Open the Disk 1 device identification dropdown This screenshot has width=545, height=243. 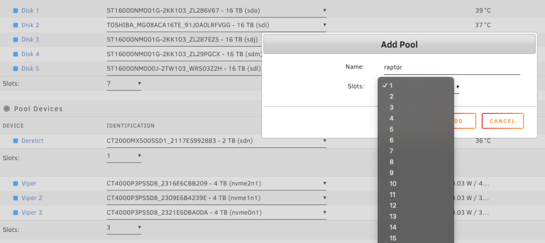[216, 10]
